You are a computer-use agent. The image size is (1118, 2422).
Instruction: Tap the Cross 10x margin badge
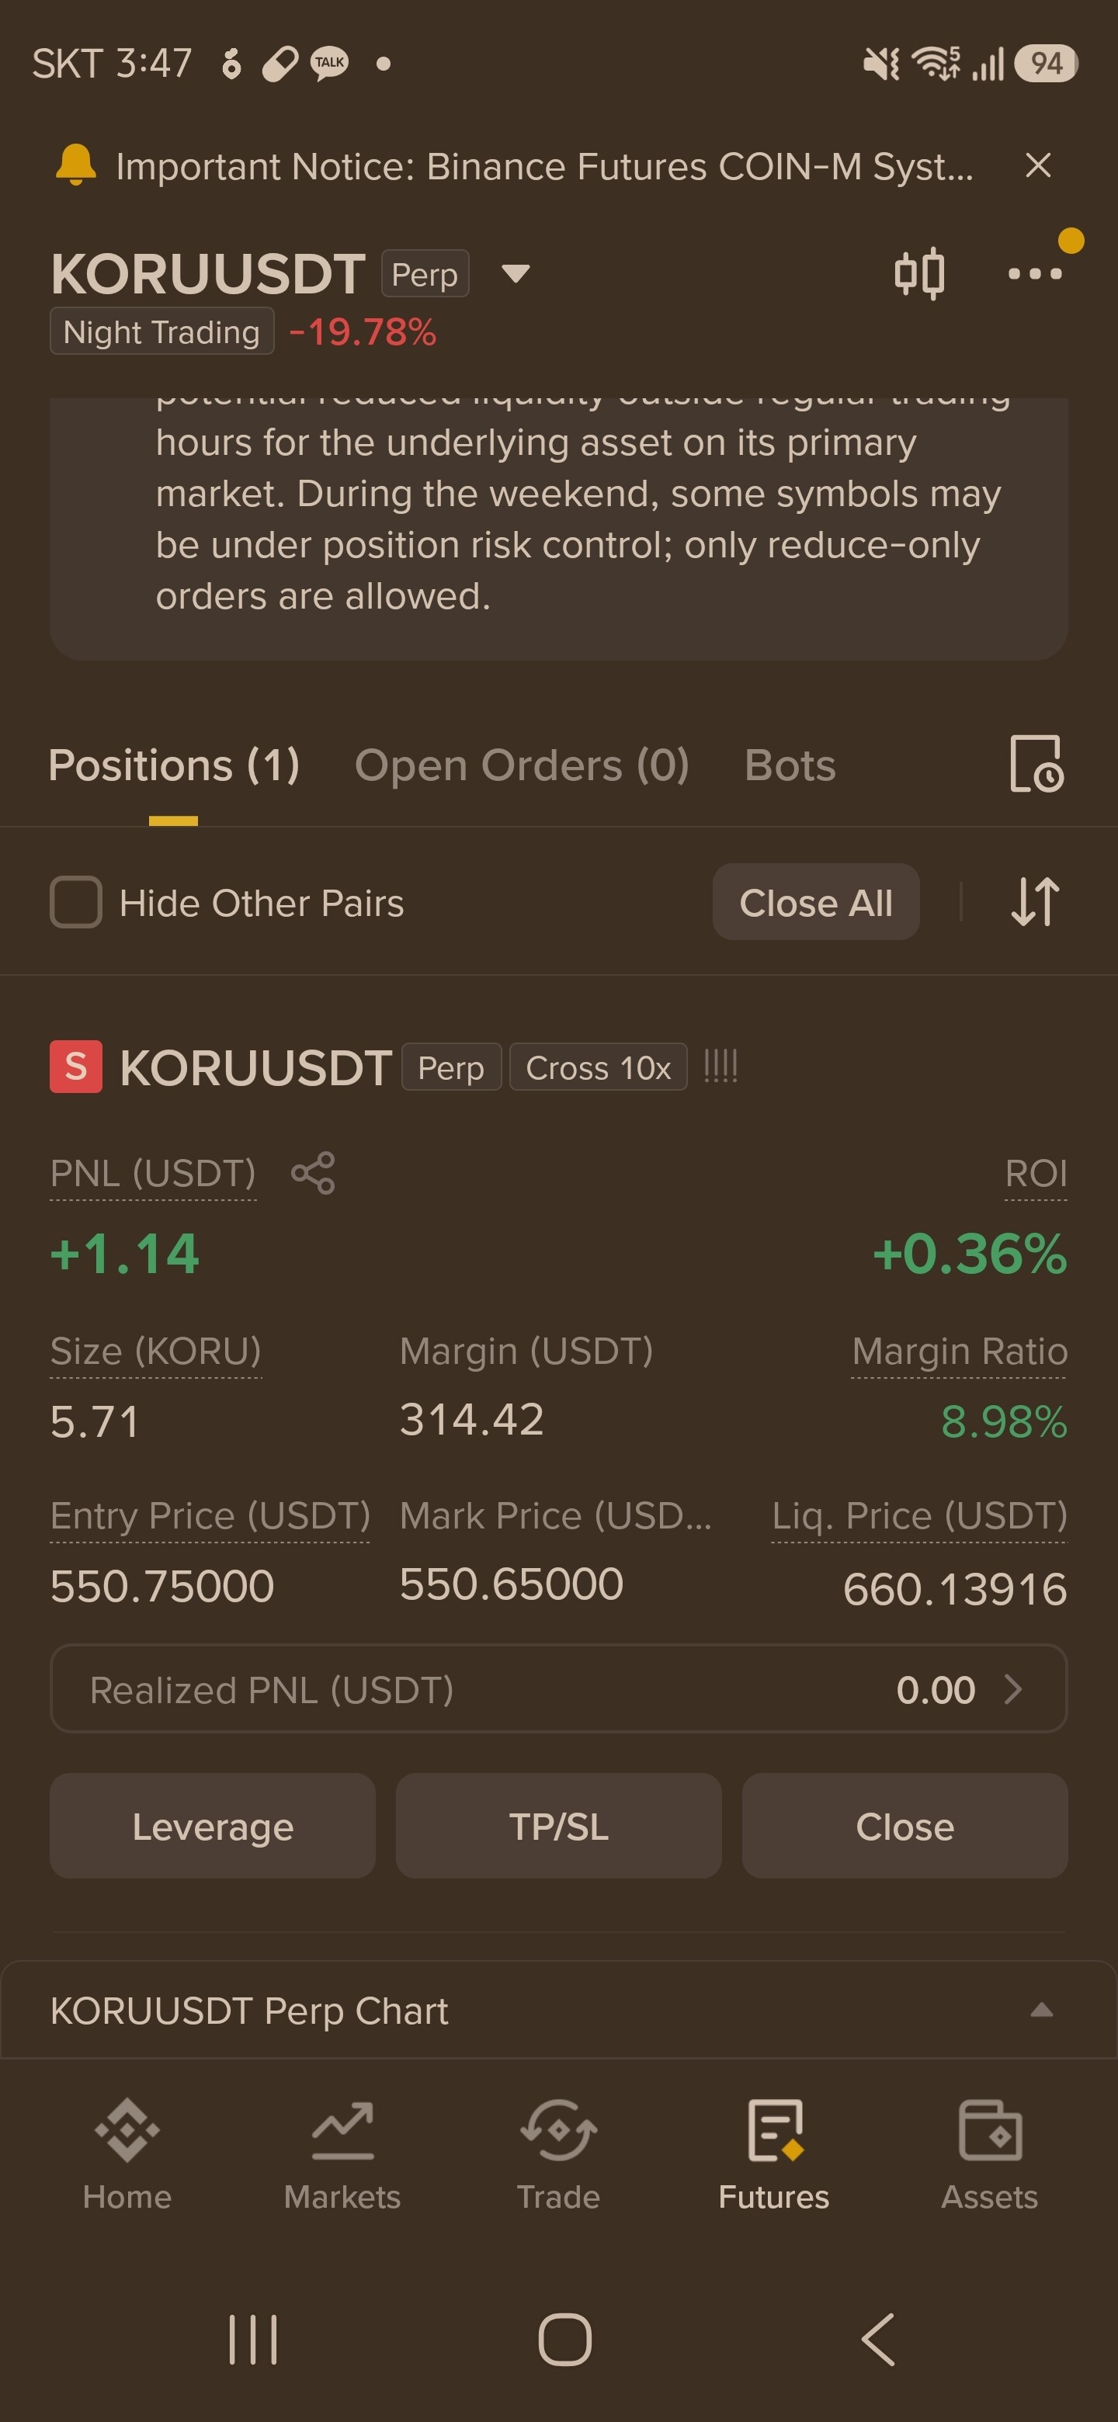tap(598, 1068)
